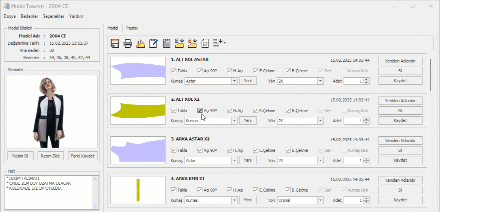Toggle Açı 90° checkbox for ALT KOL X2

click(x=200, y=111)
